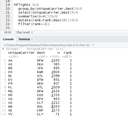Click the Dest column header
128x116 pixels.
click(41, 53)
